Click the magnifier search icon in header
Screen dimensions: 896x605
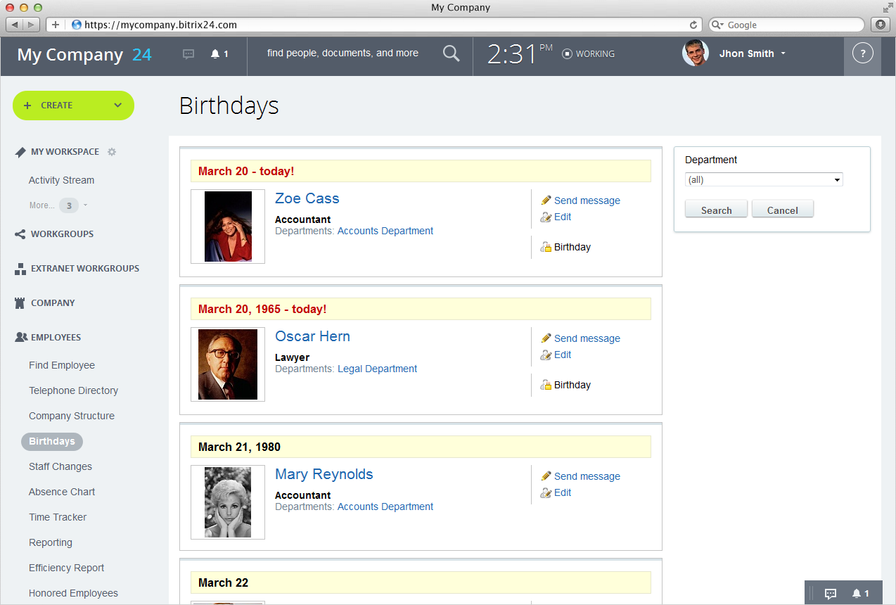(x=451, y=53)
